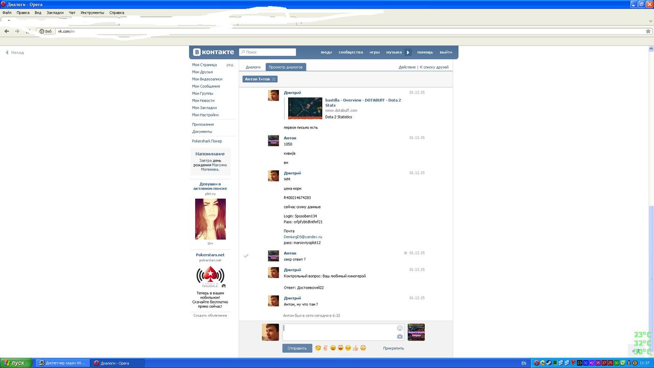Toggle the selection checkmark beside Anton's message
This screenshot has height=368, width=654.
coord(246,256)
